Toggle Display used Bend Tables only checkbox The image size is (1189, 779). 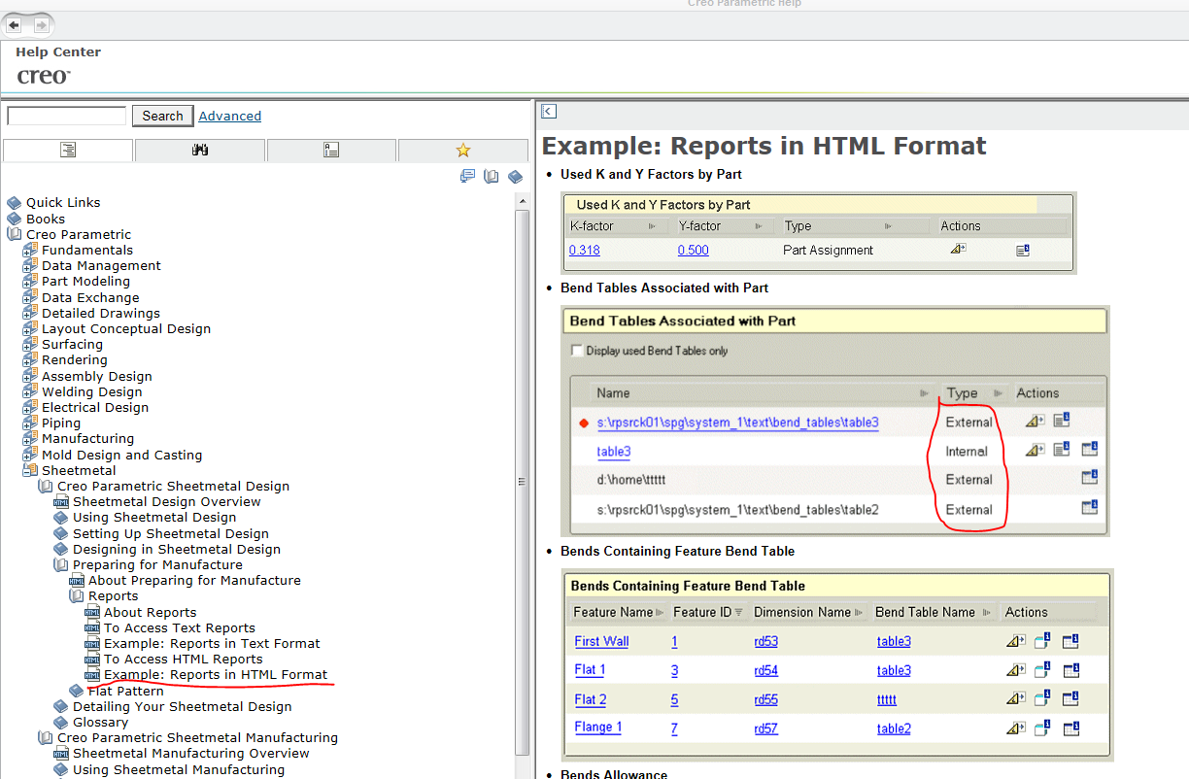[577, 351]
